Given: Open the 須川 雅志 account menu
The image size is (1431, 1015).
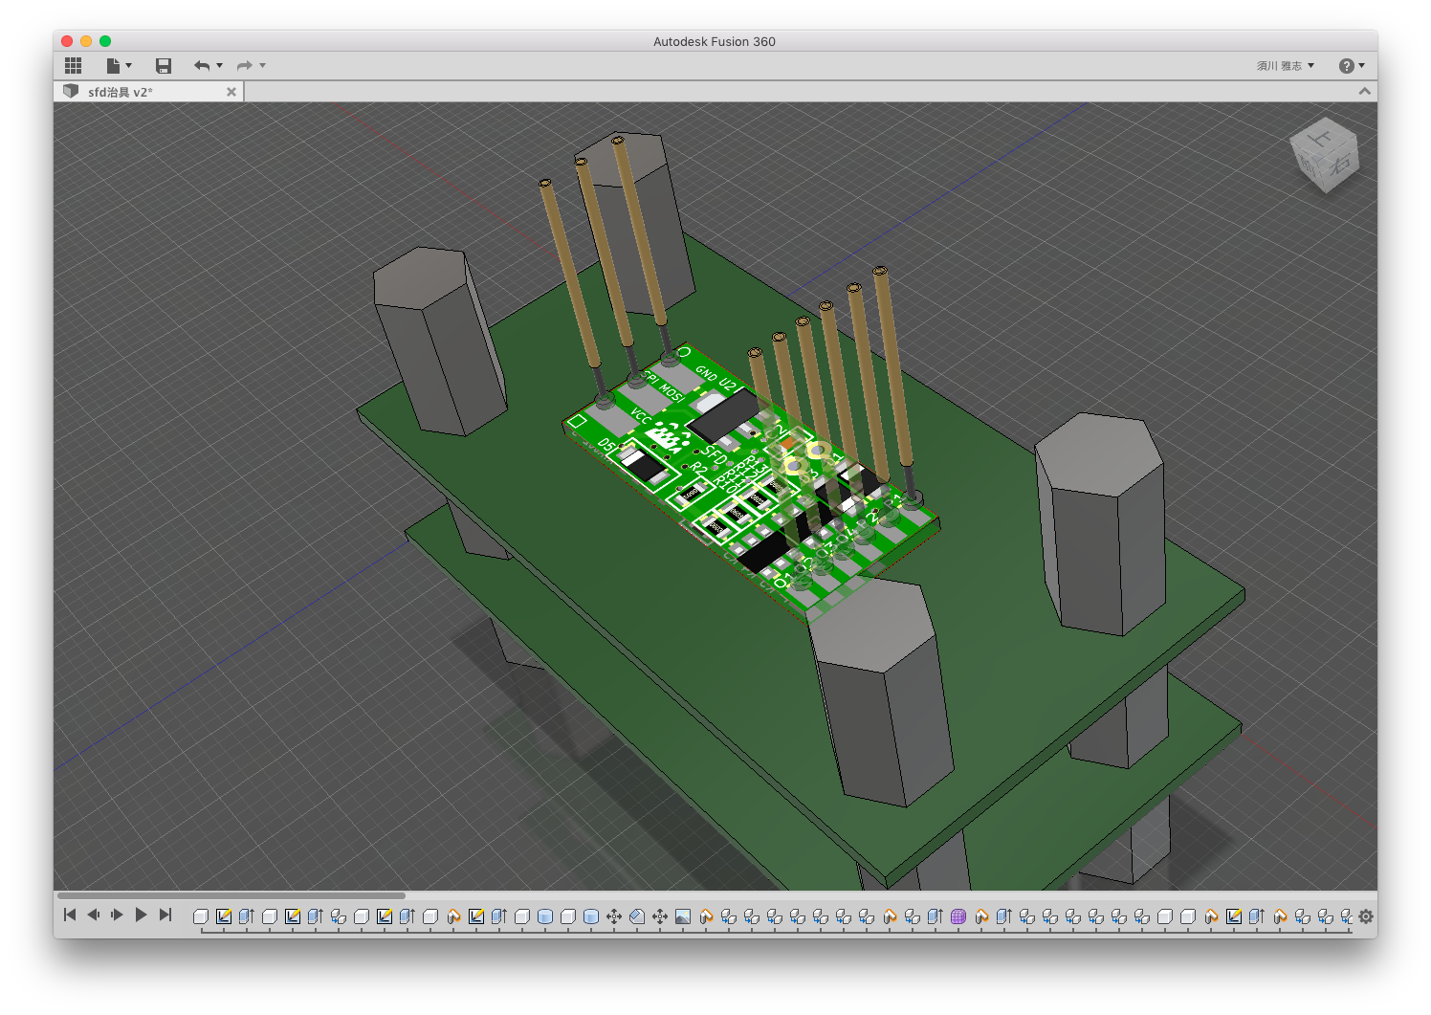Looking at the screenshot, I should point(1286,65).
